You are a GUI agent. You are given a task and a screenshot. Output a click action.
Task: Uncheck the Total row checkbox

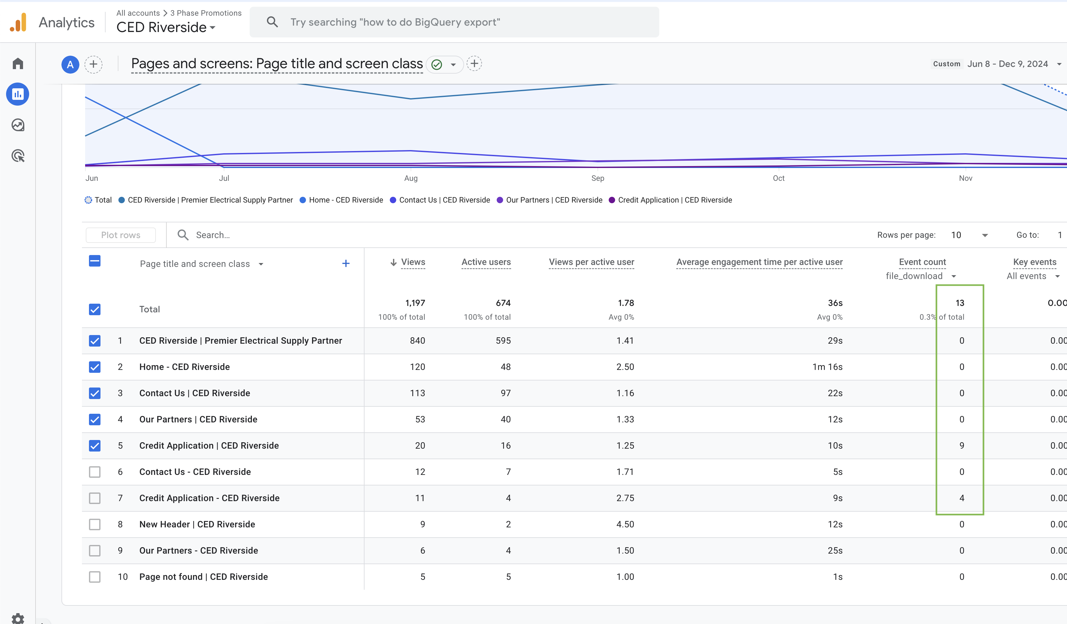point(95,309)
